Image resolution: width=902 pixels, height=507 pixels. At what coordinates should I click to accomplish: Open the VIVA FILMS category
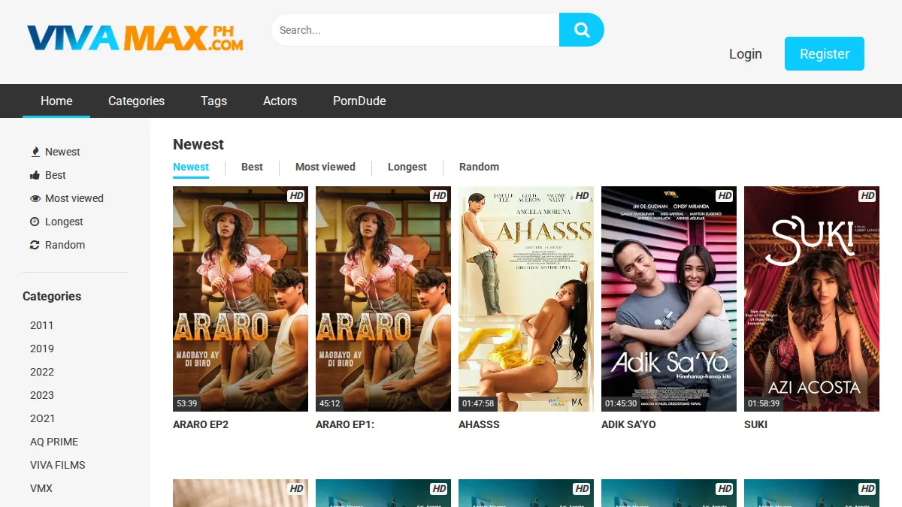click(58, 465)
